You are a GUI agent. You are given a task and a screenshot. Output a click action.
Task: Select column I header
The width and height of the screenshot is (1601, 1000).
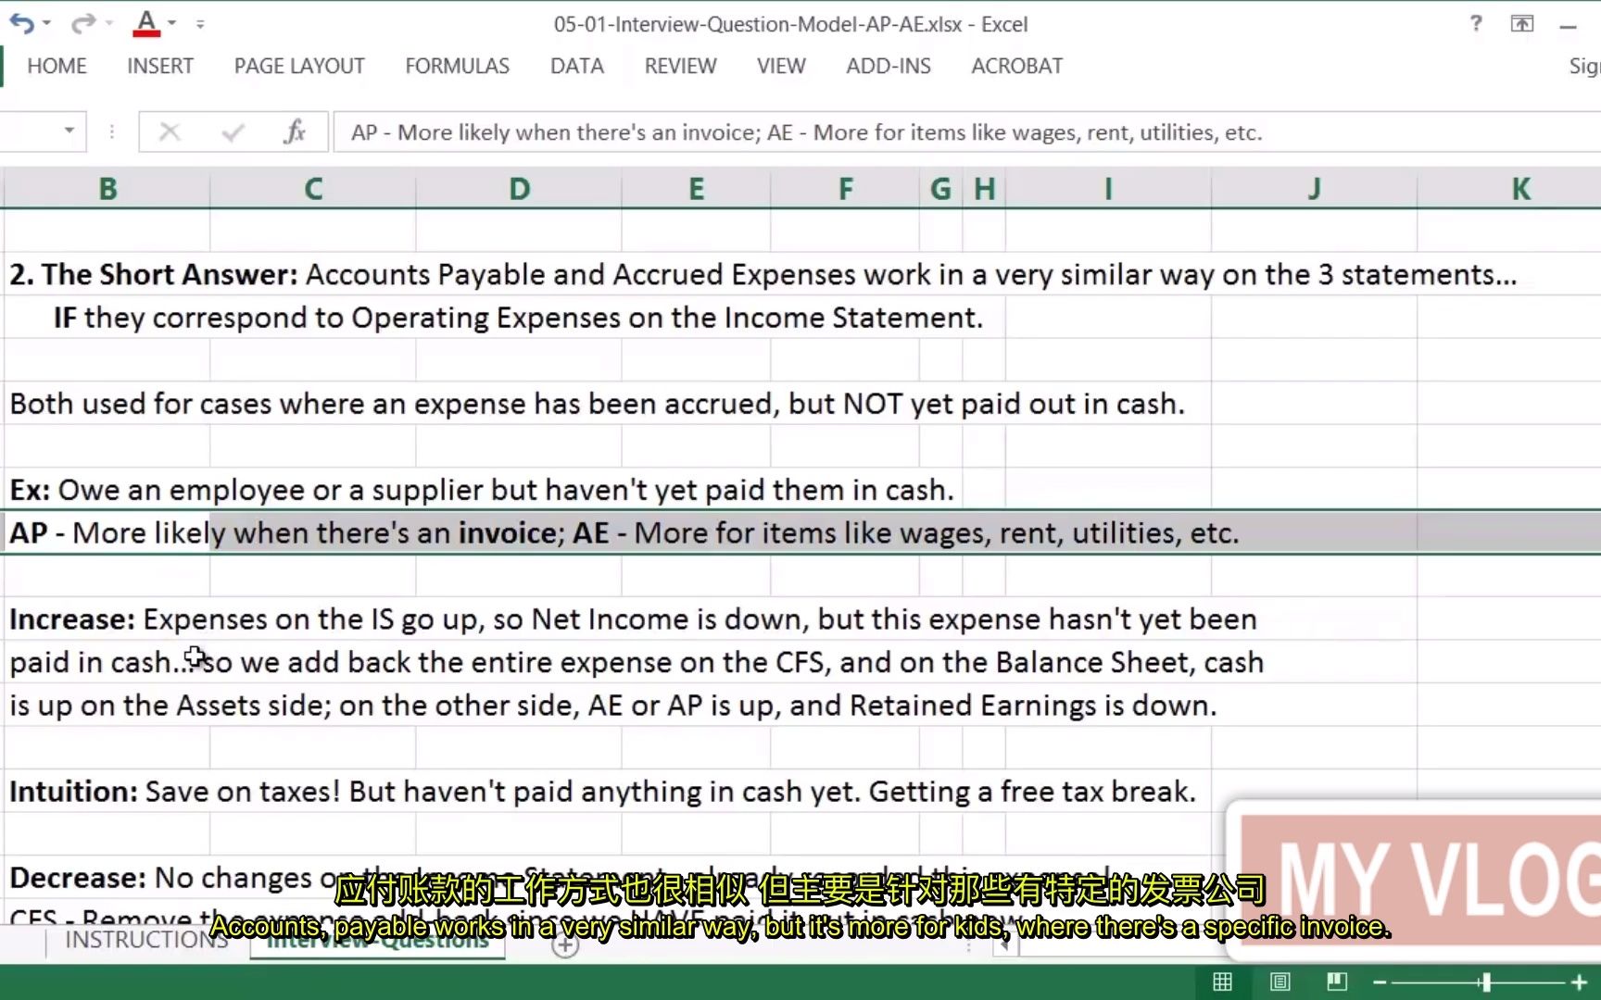pyautogui.click(x=1108, y=189)
